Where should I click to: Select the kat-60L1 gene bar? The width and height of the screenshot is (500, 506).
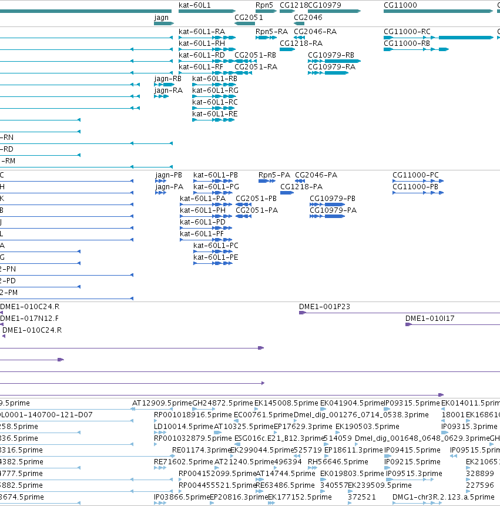point(207,11)
